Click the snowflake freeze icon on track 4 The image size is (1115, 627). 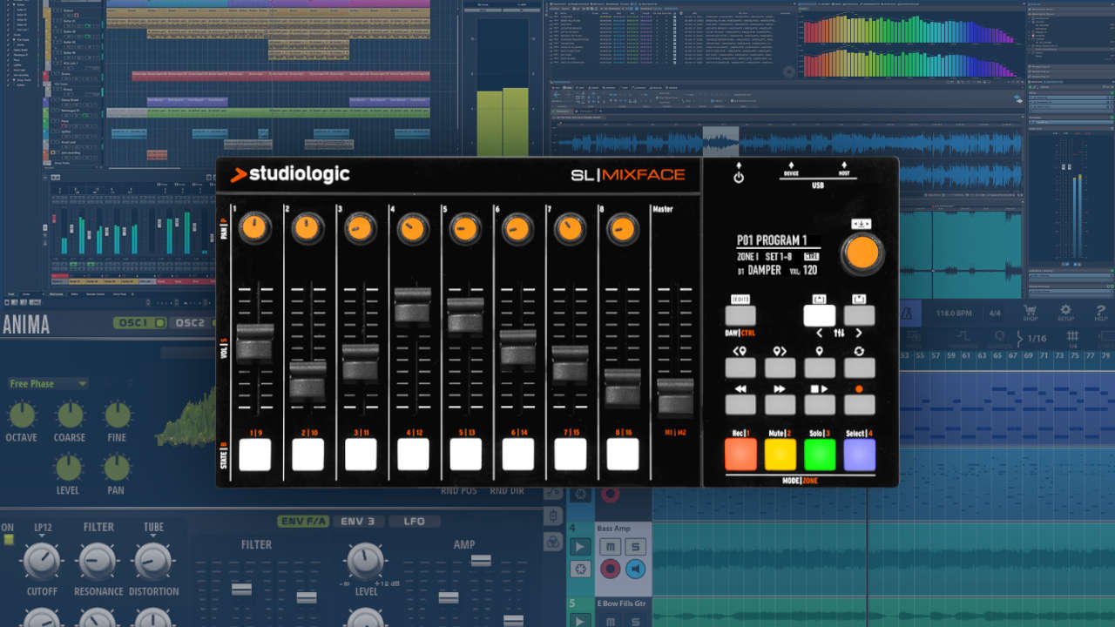click(x=581, y=569)
